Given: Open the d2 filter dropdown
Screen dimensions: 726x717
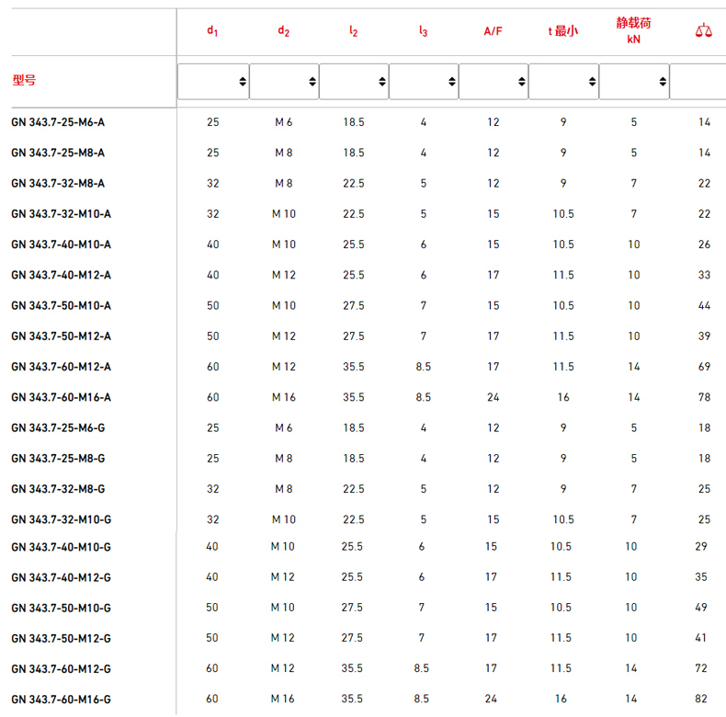Looking at the screenshot, I should (x=284, y=82).
